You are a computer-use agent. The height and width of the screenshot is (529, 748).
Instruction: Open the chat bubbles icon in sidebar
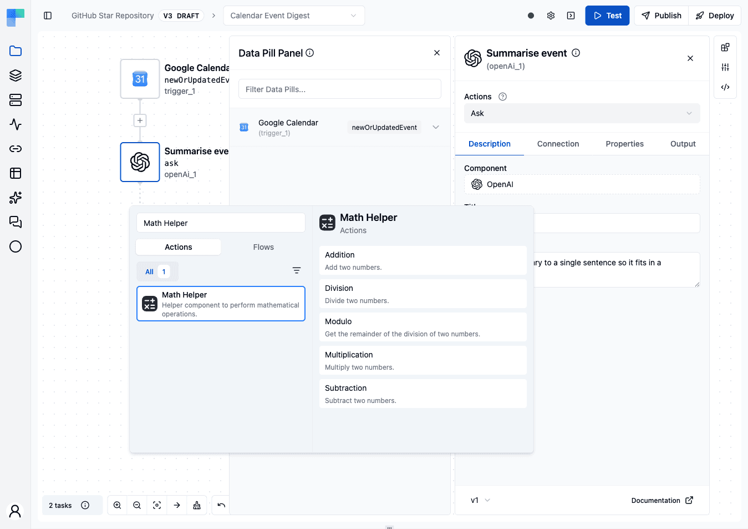(16, 222)
